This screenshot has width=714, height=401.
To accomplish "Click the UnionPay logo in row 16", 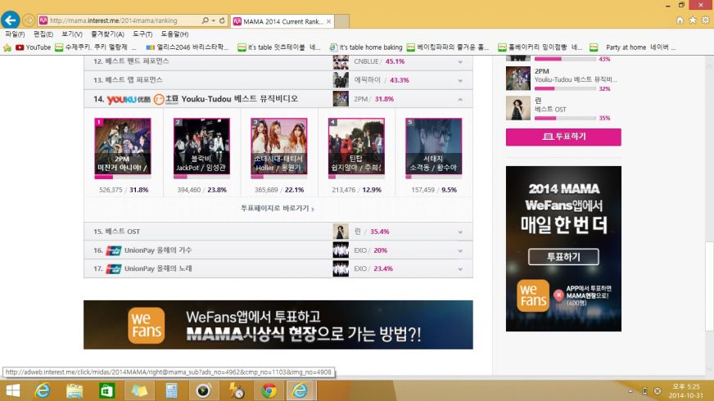I will click(113, 250).
